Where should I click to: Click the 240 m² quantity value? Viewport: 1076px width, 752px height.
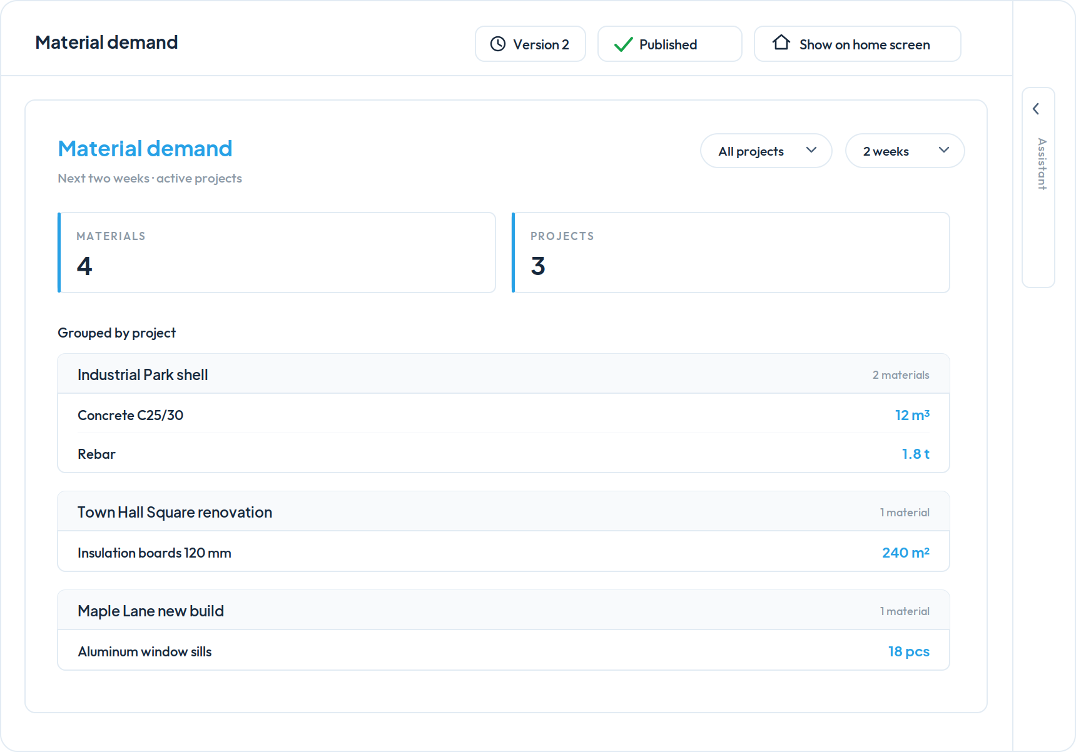coord(905,552)
